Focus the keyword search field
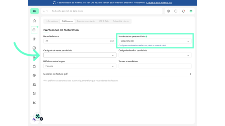 106,11
